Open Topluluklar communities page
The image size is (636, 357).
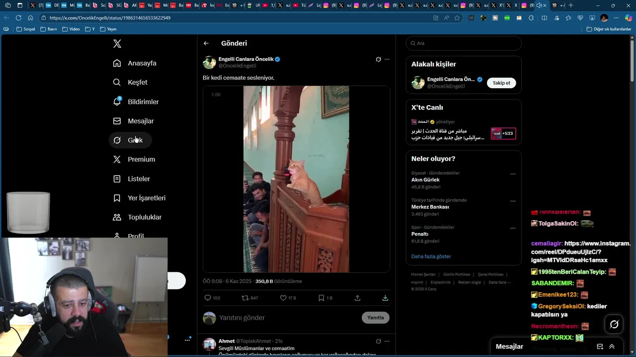[138, 217]
